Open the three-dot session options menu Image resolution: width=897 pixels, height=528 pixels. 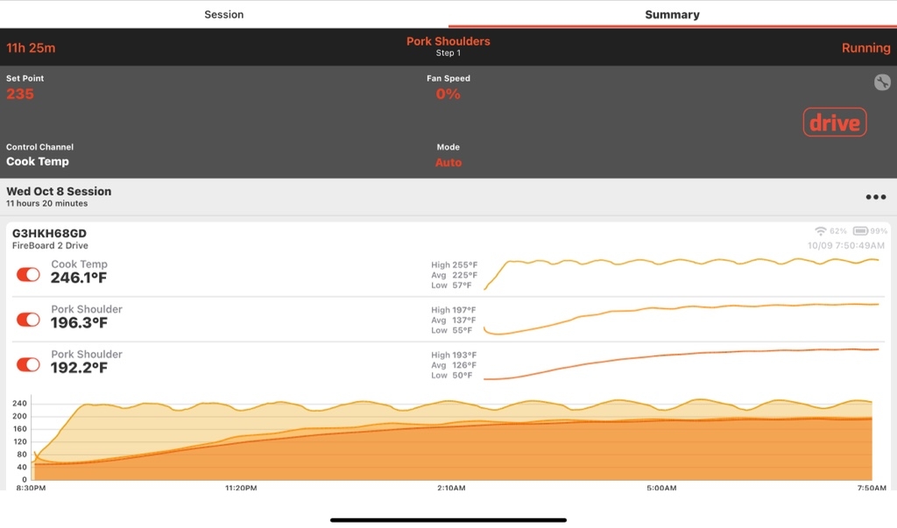[875, 197]
